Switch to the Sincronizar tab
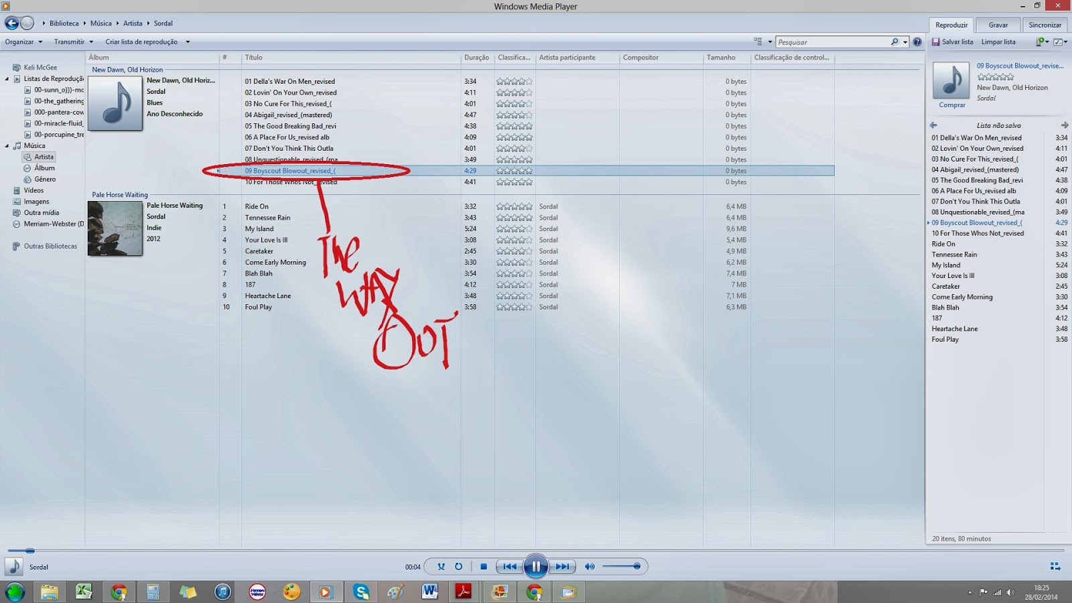 coord(1045,25)
